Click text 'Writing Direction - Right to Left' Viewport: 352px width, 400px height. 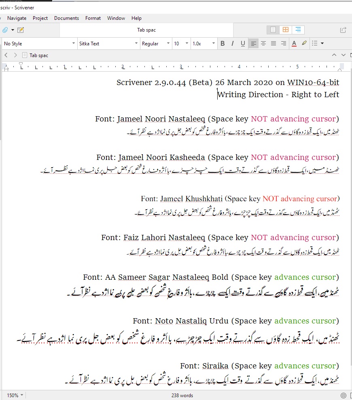point(278,95)
